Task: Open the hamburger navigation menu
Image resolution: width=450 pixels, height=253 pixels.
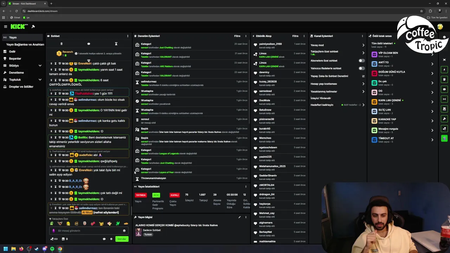Action: [5, 27]
